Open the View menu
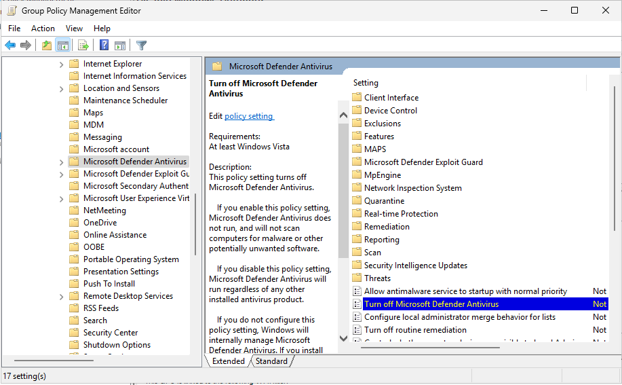 coord(74,29)
